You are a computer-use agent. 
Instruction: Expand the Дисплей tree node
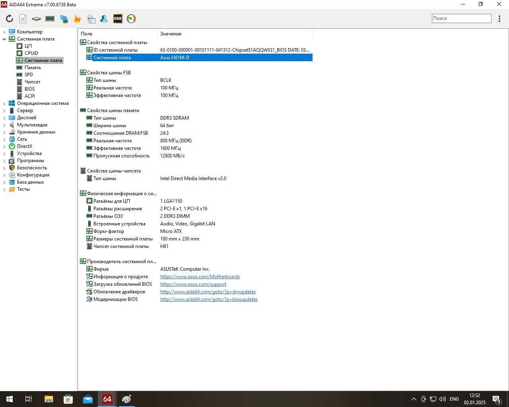click(4, 118)
